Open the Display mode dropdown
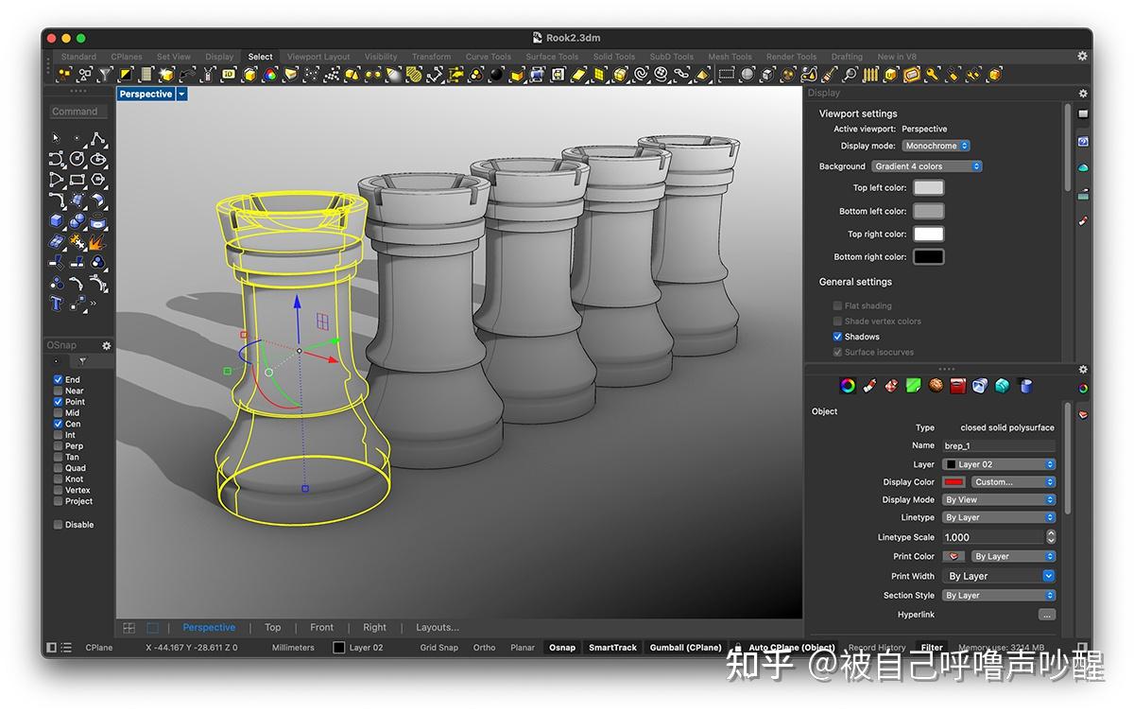Image resolution: width=1134 pixels, height=713 pixels. coord(936,146)
